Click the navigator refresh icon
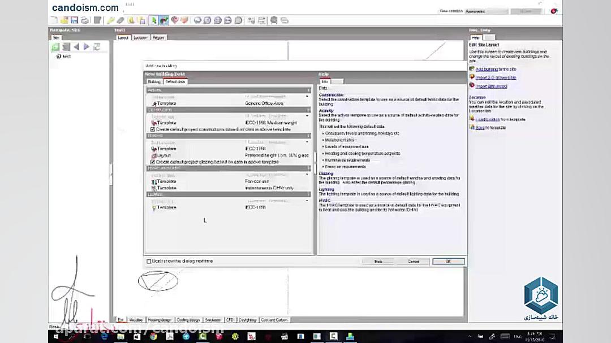Viewport: 611px width, 343px height. [x=97, y=47]
